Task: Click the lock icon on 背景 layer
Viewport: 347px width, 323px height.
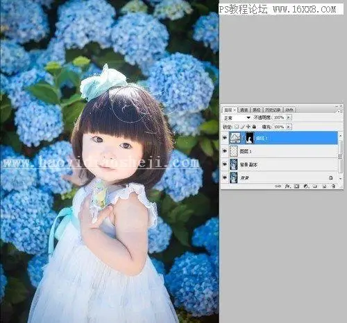Action: 331,177
